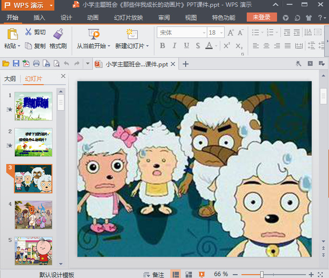Open the 幻灯片放映 ribbon tab
Screen dimensions: 329x278
[128, 18]
